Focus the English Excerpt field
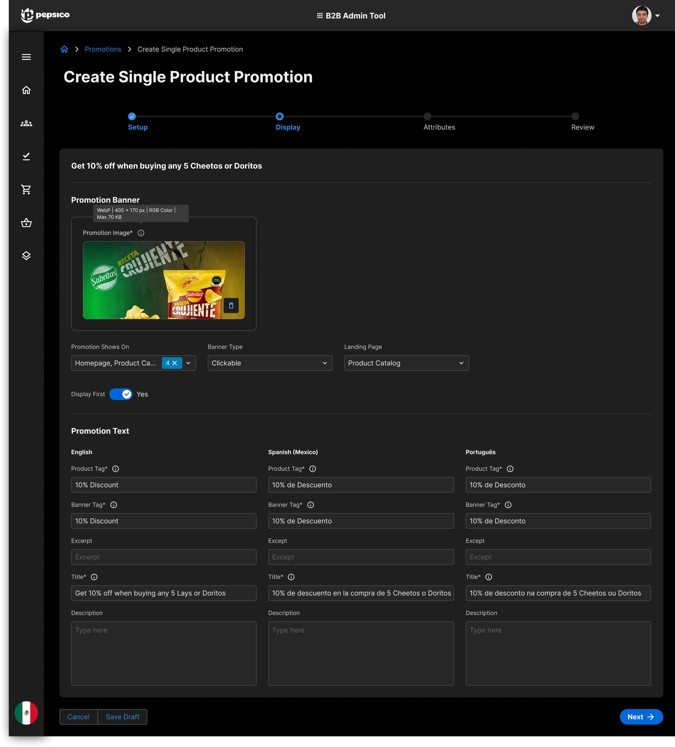Viewport: 675px width, 747px height. click(x=164, y=557)
